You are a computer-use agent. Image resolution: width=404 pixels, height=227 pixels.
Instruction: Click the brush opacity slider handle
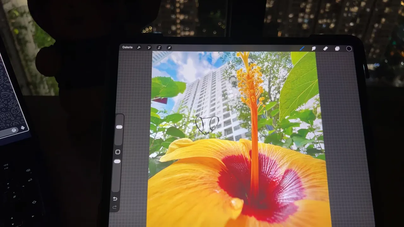[x=117, y=161]
